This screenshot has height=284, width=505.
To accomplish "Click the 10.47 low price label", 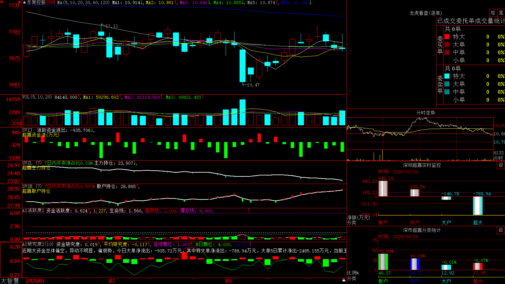I will tap(253, 85).
